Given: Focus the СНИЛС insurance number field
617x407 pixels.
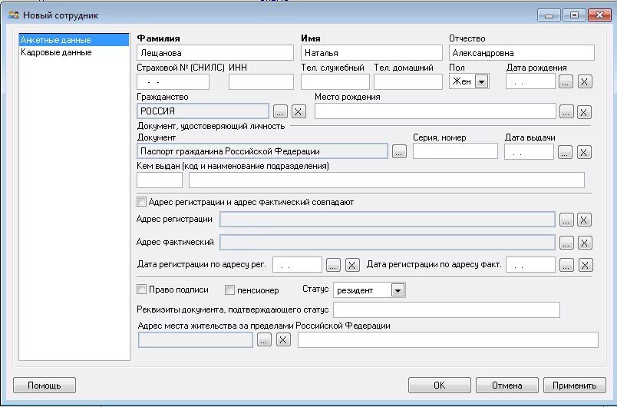Looking at the screenshot, I should pyautogui.click(x=173, y=82).
